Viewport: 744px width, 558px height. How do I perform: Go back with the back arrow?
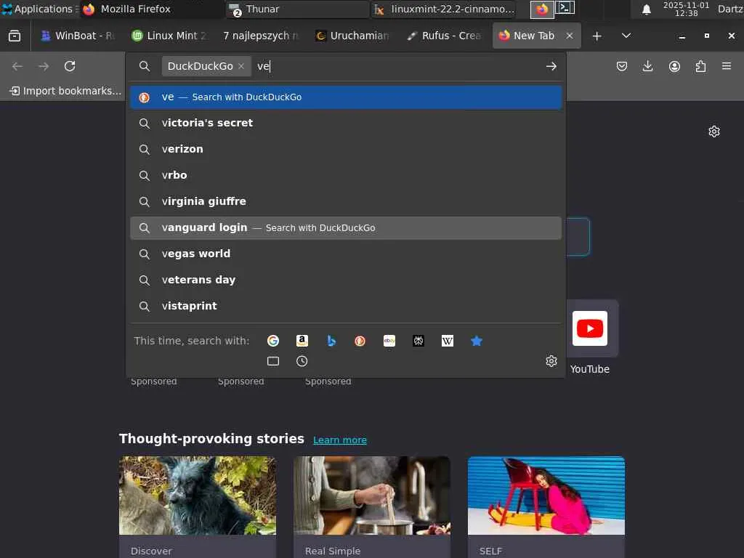17,66
